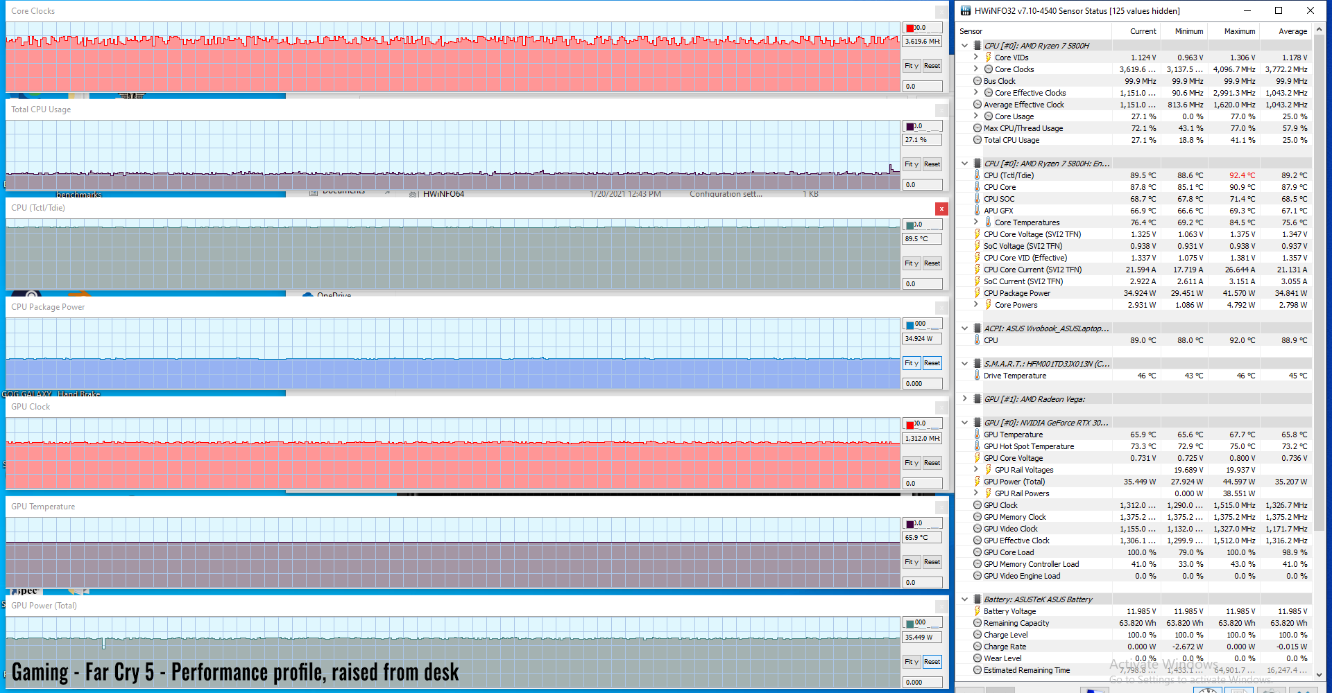Image resolution: width=1332 pixels, height=693 pixels.
Task: Expand the GPU Rail Powers entry
Action: (976, 493)
